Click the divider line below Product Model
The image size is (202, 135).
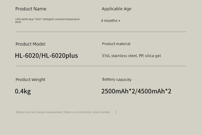click(x=101, y=66)
